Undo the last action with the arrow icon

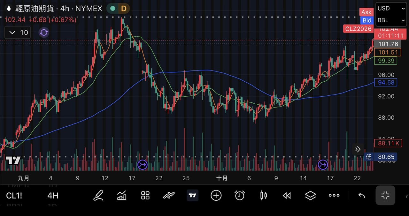pos(361,195)
